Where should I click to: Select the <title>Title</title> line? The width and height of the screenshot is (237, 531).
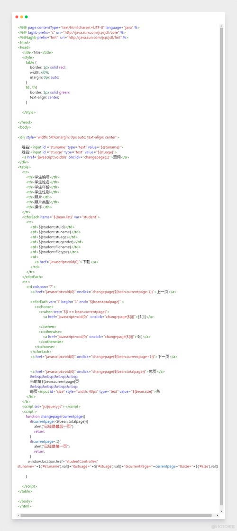[37, 52]
